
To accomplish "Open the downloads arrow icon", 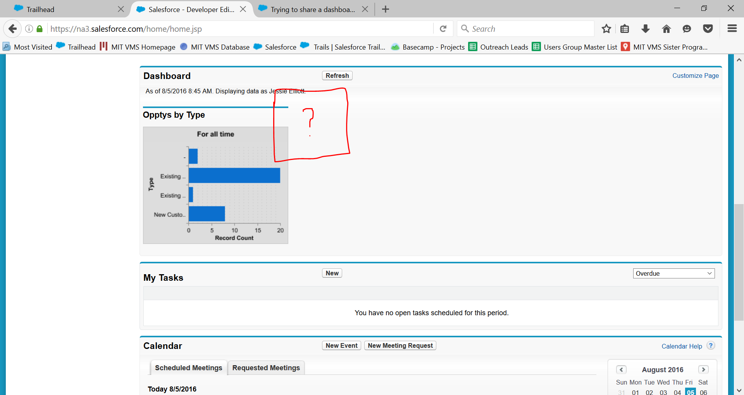I will [x=646, y=29].
